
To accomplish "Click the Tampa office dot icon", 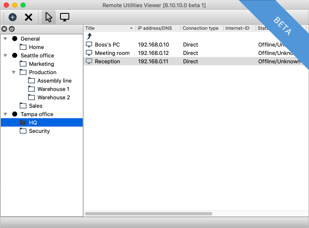I will (15, 114).
